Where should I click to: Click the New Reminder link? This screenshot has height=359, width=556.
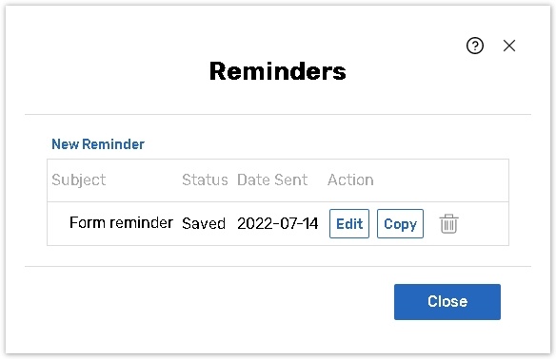click(98, 144)
